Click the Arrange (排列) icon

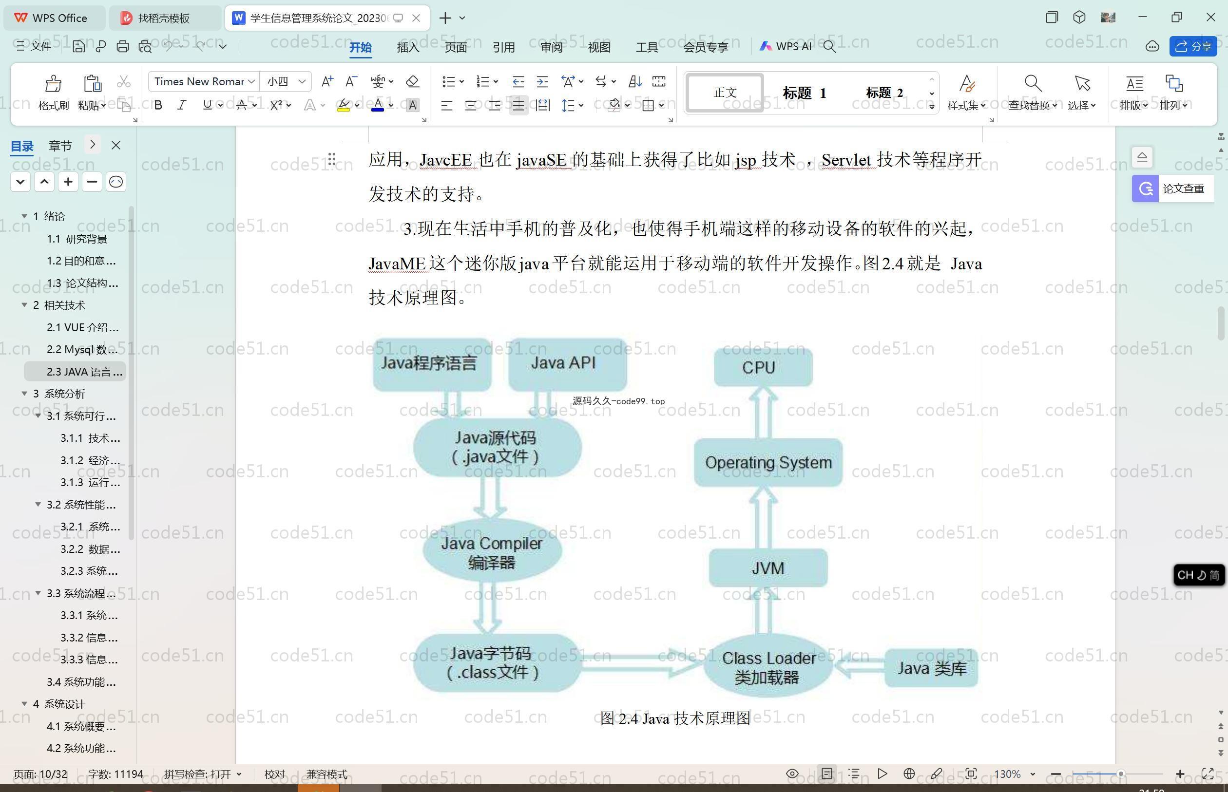click(x=1173, y=83)
